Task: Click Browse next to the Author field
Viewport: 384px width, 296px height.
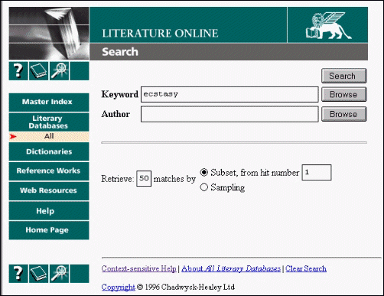Action: click(343, 114)
